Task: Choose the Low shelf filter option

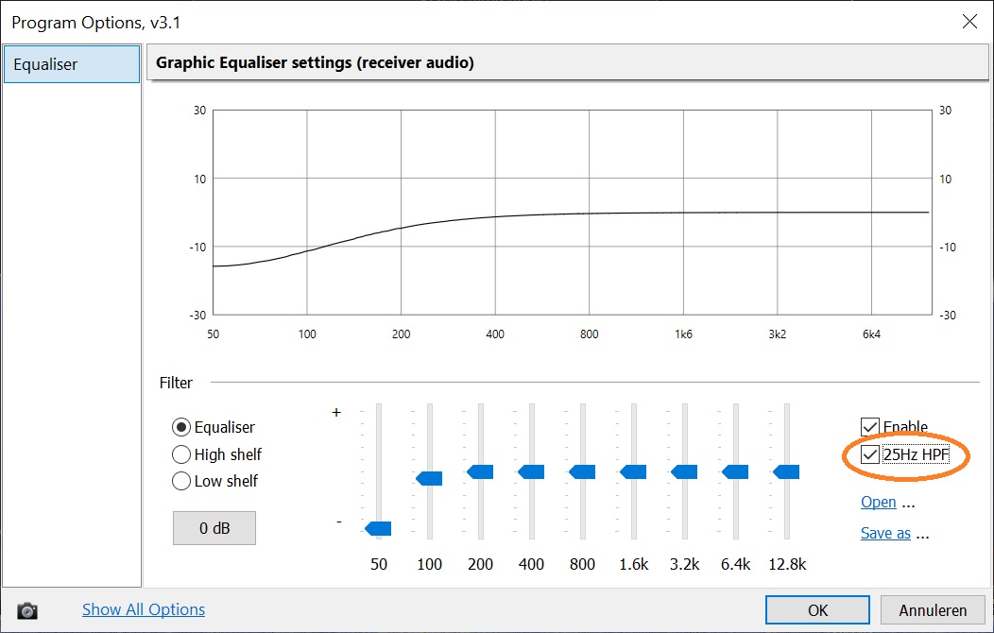Action: pos(181,481)
